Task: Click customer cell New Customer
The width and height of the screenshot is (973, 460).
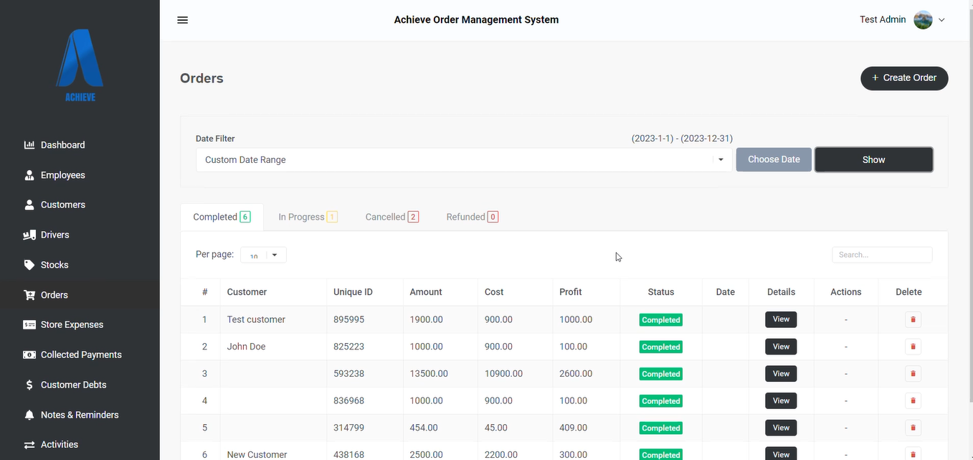Action: click(x=257, y=454)
